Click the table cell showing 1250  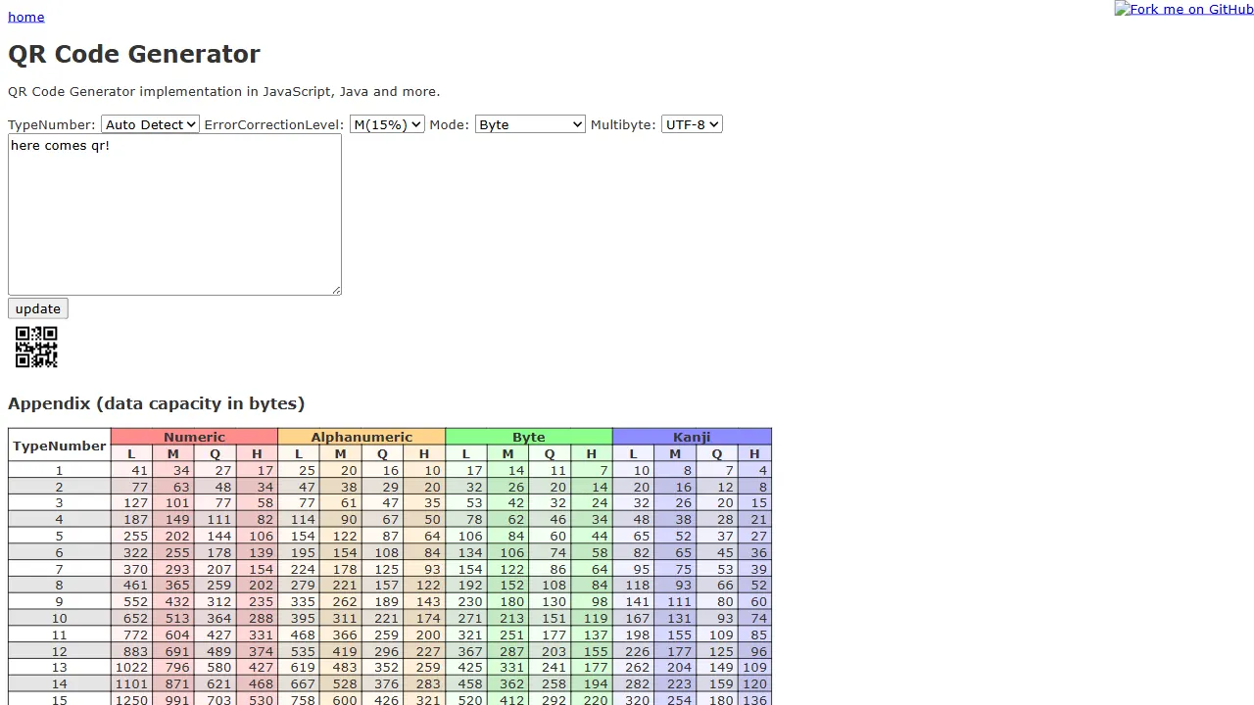click(x=131, y=701)
